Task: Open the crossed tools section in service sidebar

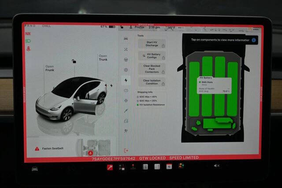Action: click(126, 49)
